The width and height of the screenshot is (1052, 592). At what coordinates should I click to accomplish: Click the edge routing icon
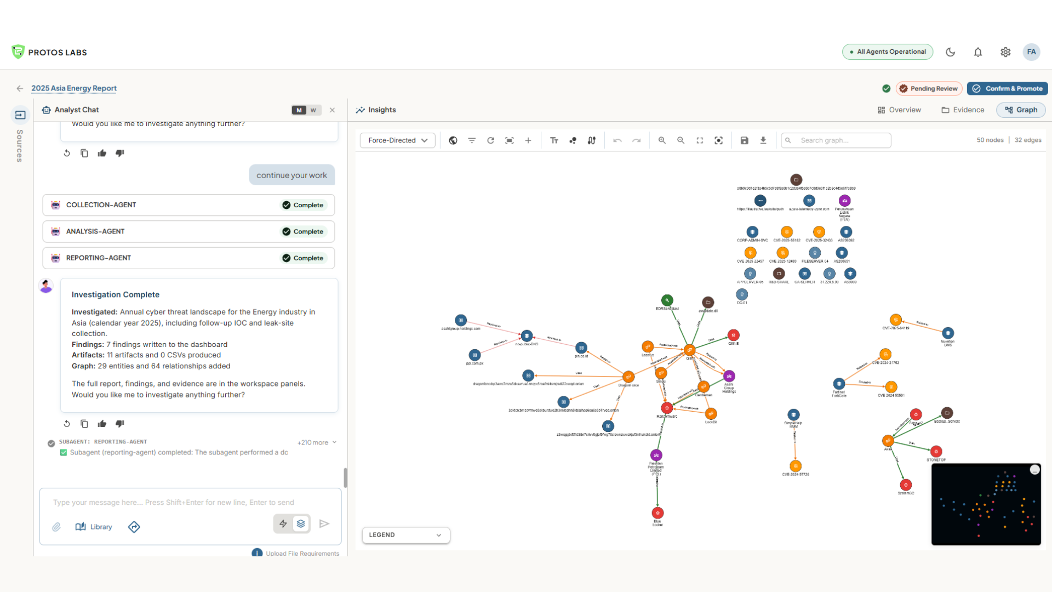tap(592, 140)
